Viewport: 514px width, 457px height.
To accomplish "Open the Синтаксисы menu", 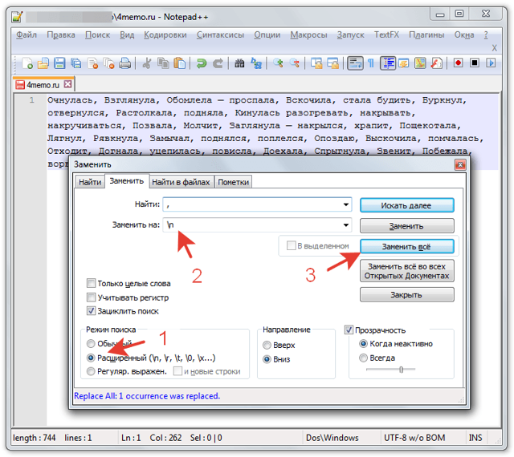I will (x=220, y=34).
